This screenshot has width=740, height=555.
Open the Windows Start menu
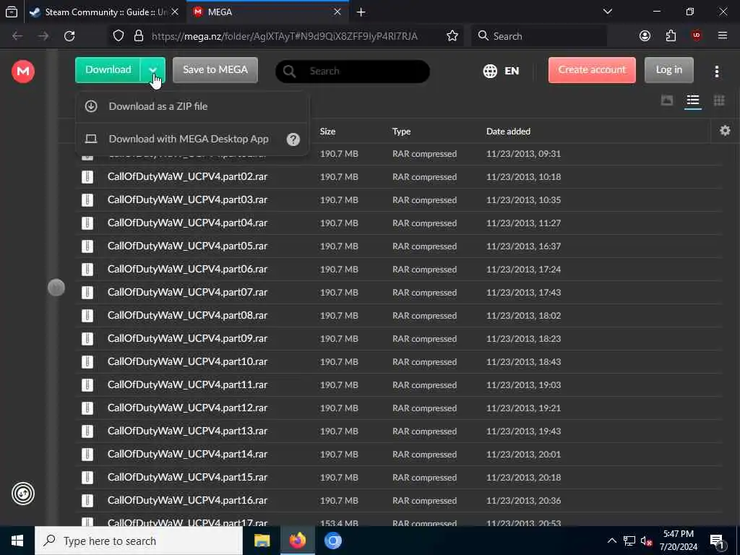pyautogui.click(x=17, y=541)
